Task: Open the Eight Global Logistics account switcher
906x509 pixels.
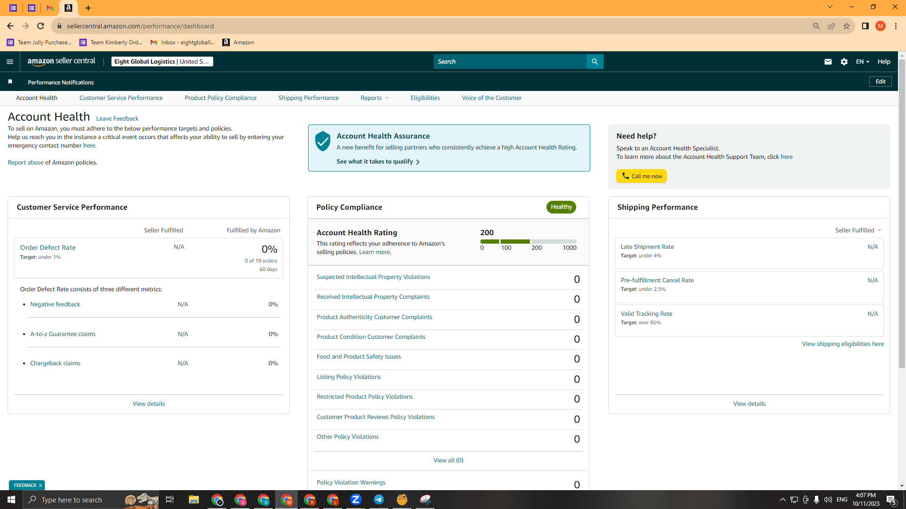Action: (x=162, y=62)
